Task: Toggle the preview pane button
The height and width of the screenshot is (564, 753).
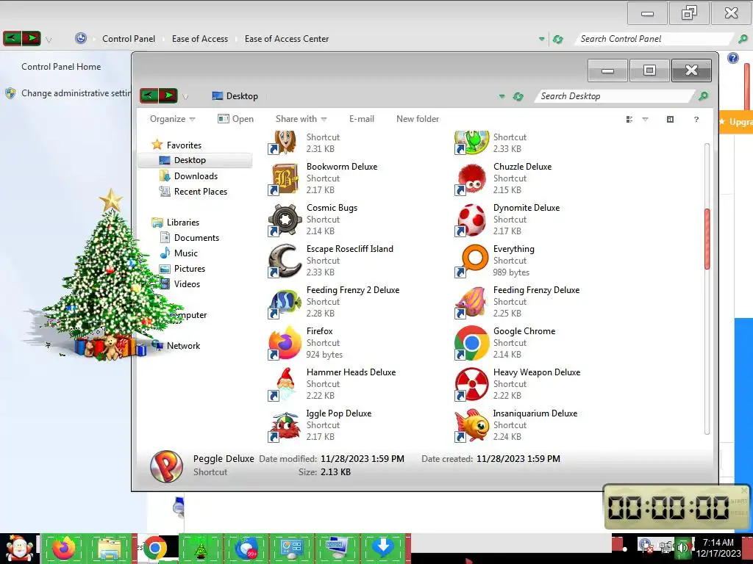Action: click(670, 119)
